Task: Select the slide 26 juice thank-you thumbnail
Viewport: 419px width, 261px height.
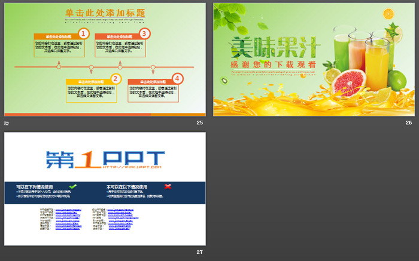Action: (314, 59)
